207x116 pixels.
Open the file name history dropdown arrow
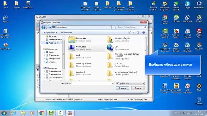(113, 83)
